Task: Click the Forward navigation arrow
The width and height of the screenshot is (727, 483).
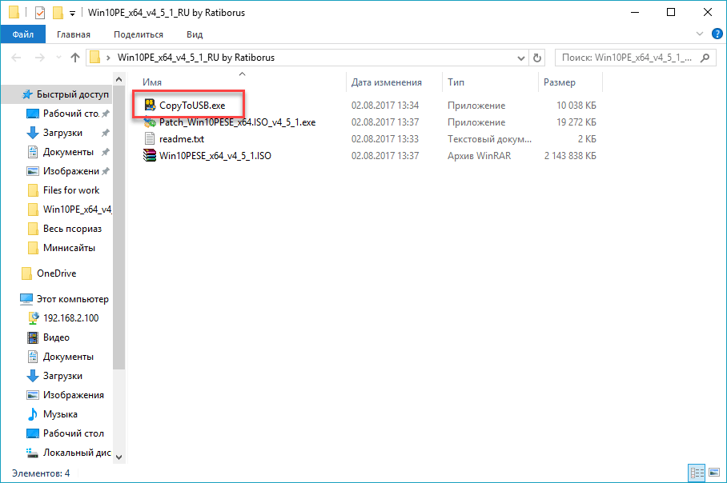Action: pyautogui.click(x=40, y=58)
